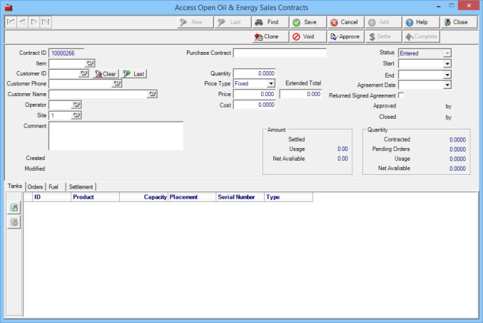Open the Agreement Date dropdown
Viewport: 483px width, 323px height.
(x=447, y=85)
